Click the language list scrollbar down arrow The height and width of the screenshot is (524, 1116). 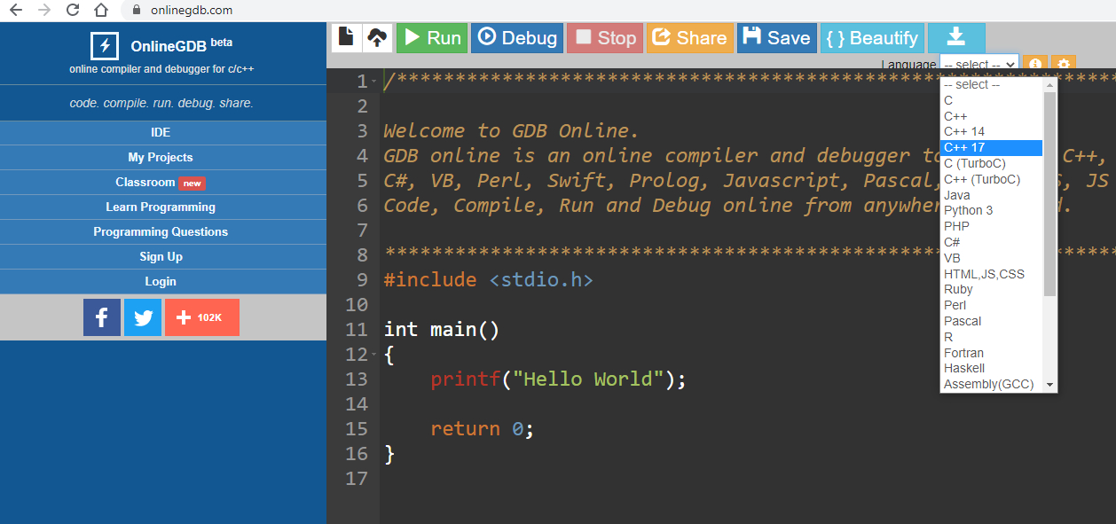(x=1050, y=385)
